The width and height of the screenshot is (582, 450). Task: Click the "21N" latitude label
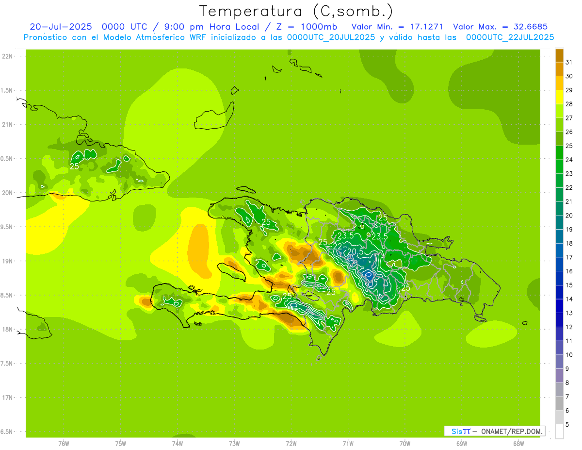7,124
